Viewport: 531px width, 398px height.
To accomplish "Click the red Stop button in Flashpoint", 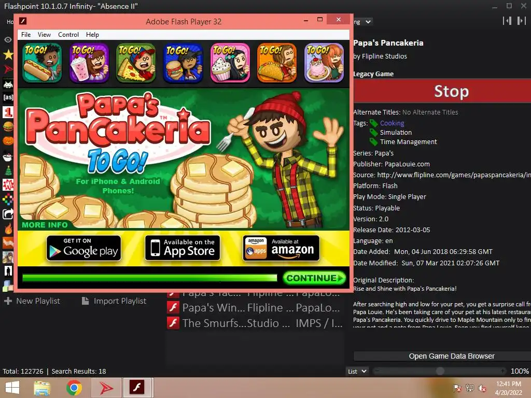I will [x=442, y=91].
